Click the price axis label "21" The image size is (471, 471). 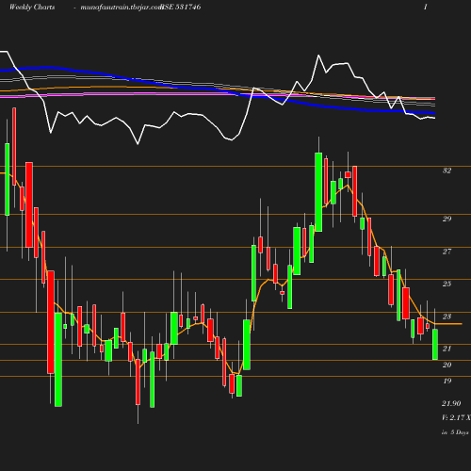(x=447, y=349)
